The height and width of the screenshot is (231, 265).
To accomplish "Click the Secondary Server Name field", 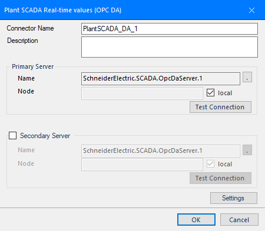I will pyautogui.click(x=161, y=151).
